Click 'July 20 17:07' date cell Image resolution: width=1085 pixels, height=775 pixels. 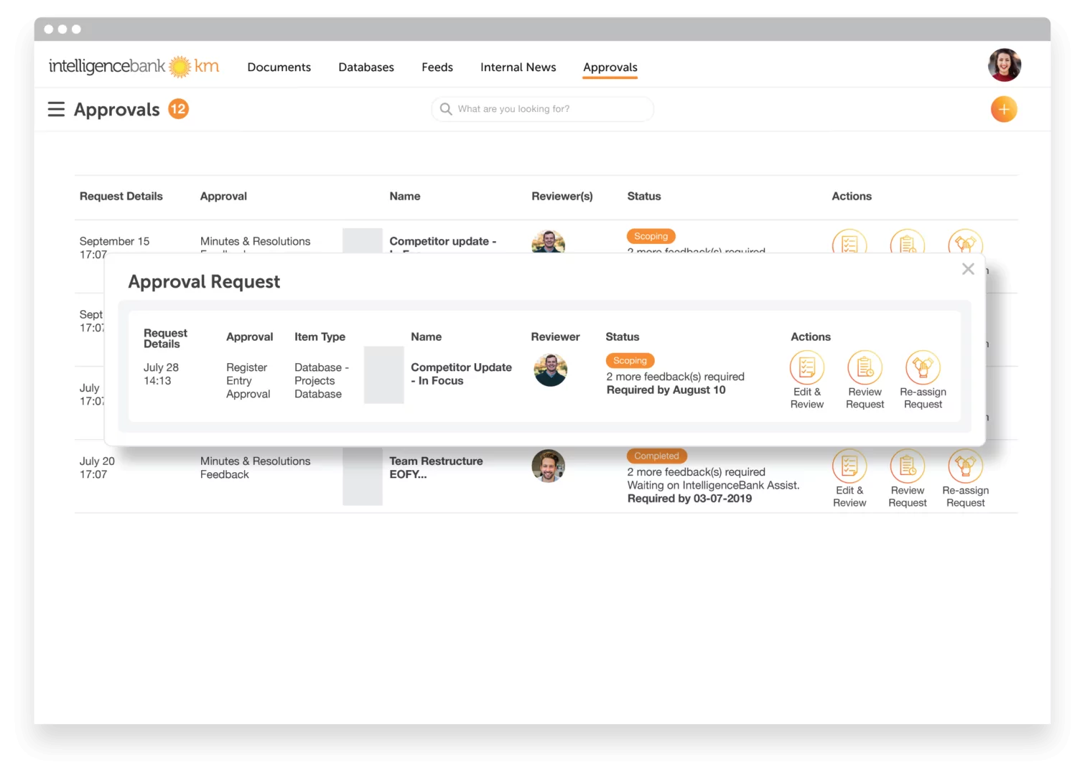click(x=97, y=468)
